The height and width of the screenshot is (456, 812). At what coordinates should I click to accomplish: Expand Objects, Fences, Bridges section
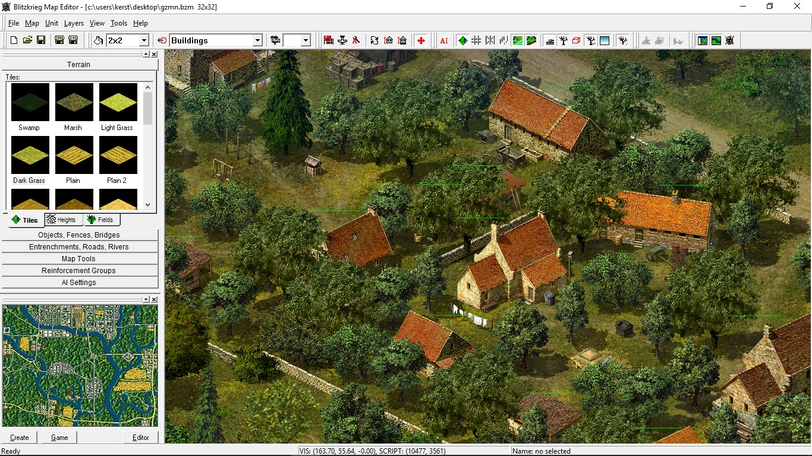click(80, 235)
